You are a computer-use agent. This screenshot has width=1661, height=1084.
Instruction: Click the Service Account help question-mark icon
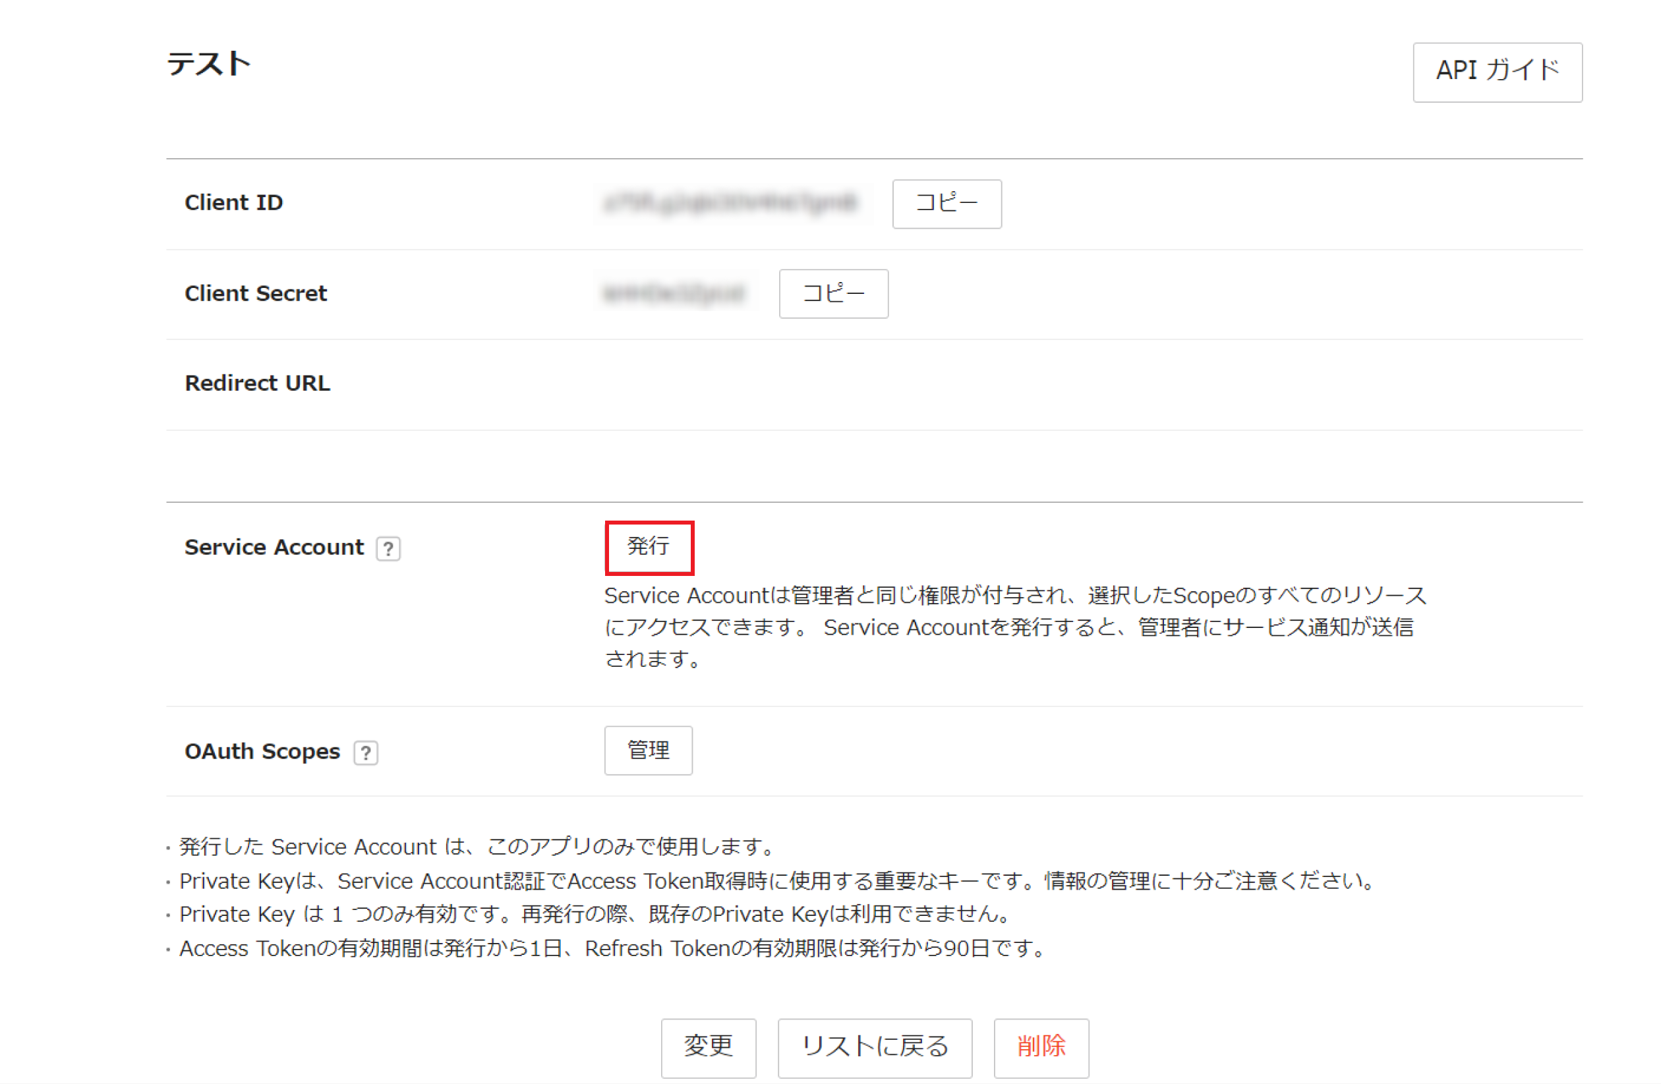point(388,548)
